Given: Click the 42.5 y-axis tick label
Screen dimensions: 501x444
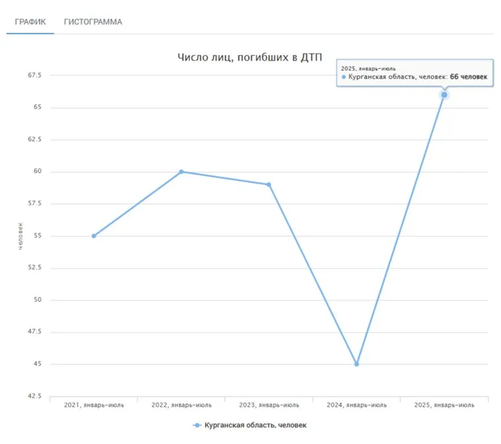Looking at the screenshot, I should (x=34, y=396).
